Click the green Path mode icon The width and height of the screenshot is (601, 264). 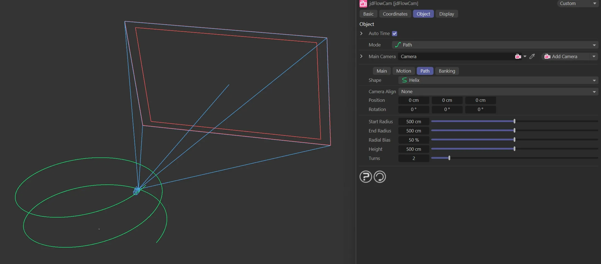point(398,45)
